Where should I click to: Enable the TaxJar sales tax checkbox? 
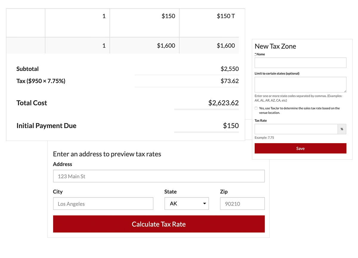tap(256, 108)
